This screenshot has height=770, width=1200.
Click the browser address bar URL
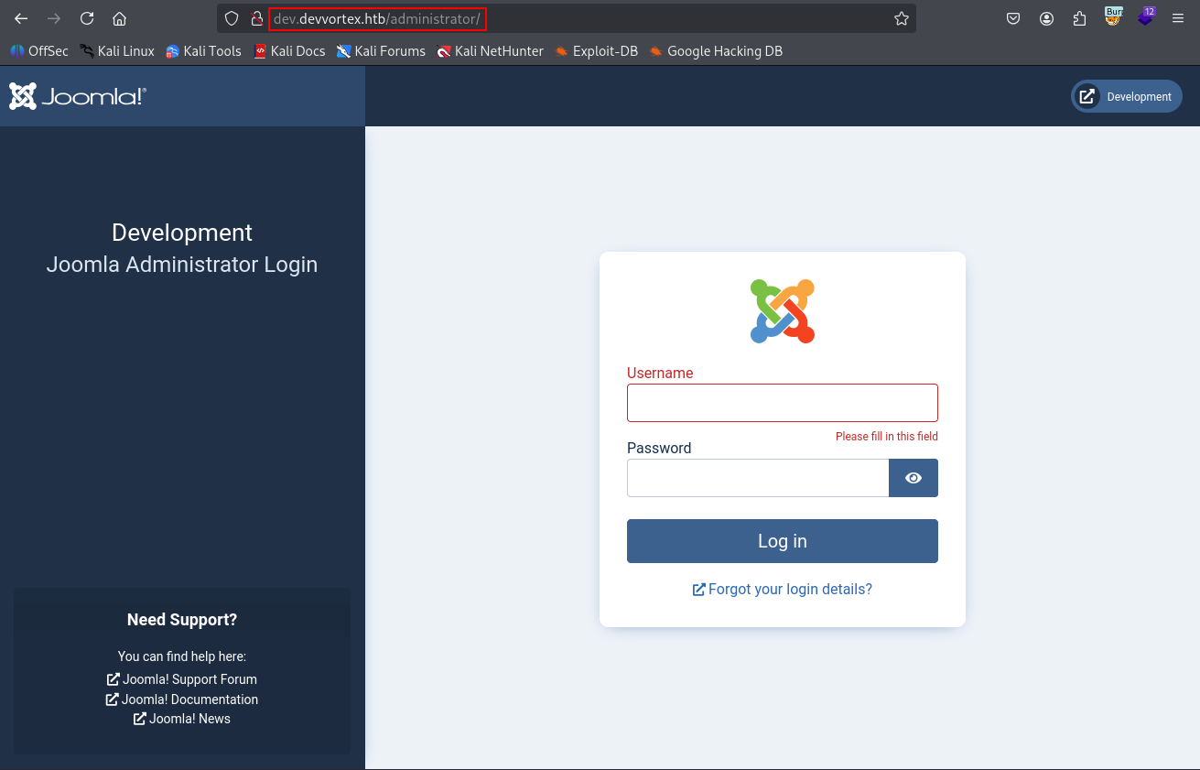(377, 18)
